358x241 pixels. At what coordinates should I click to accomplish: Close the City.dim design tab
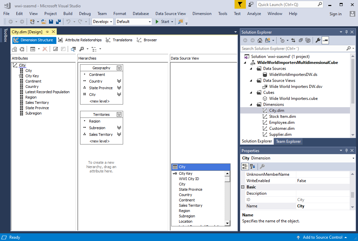point(53,32)
